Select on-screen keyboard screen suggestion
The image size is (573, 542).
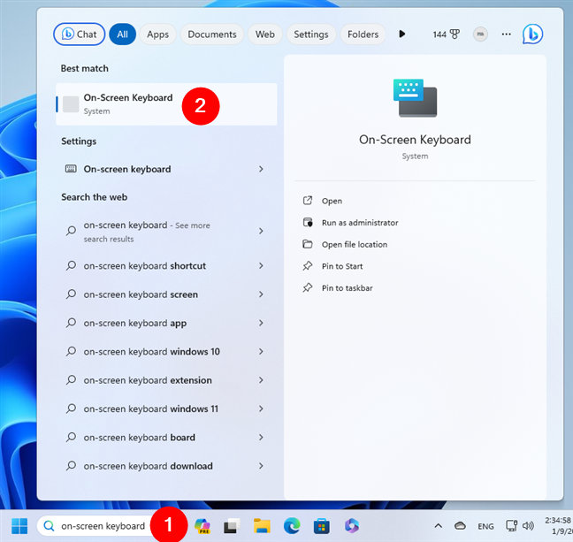166,294
